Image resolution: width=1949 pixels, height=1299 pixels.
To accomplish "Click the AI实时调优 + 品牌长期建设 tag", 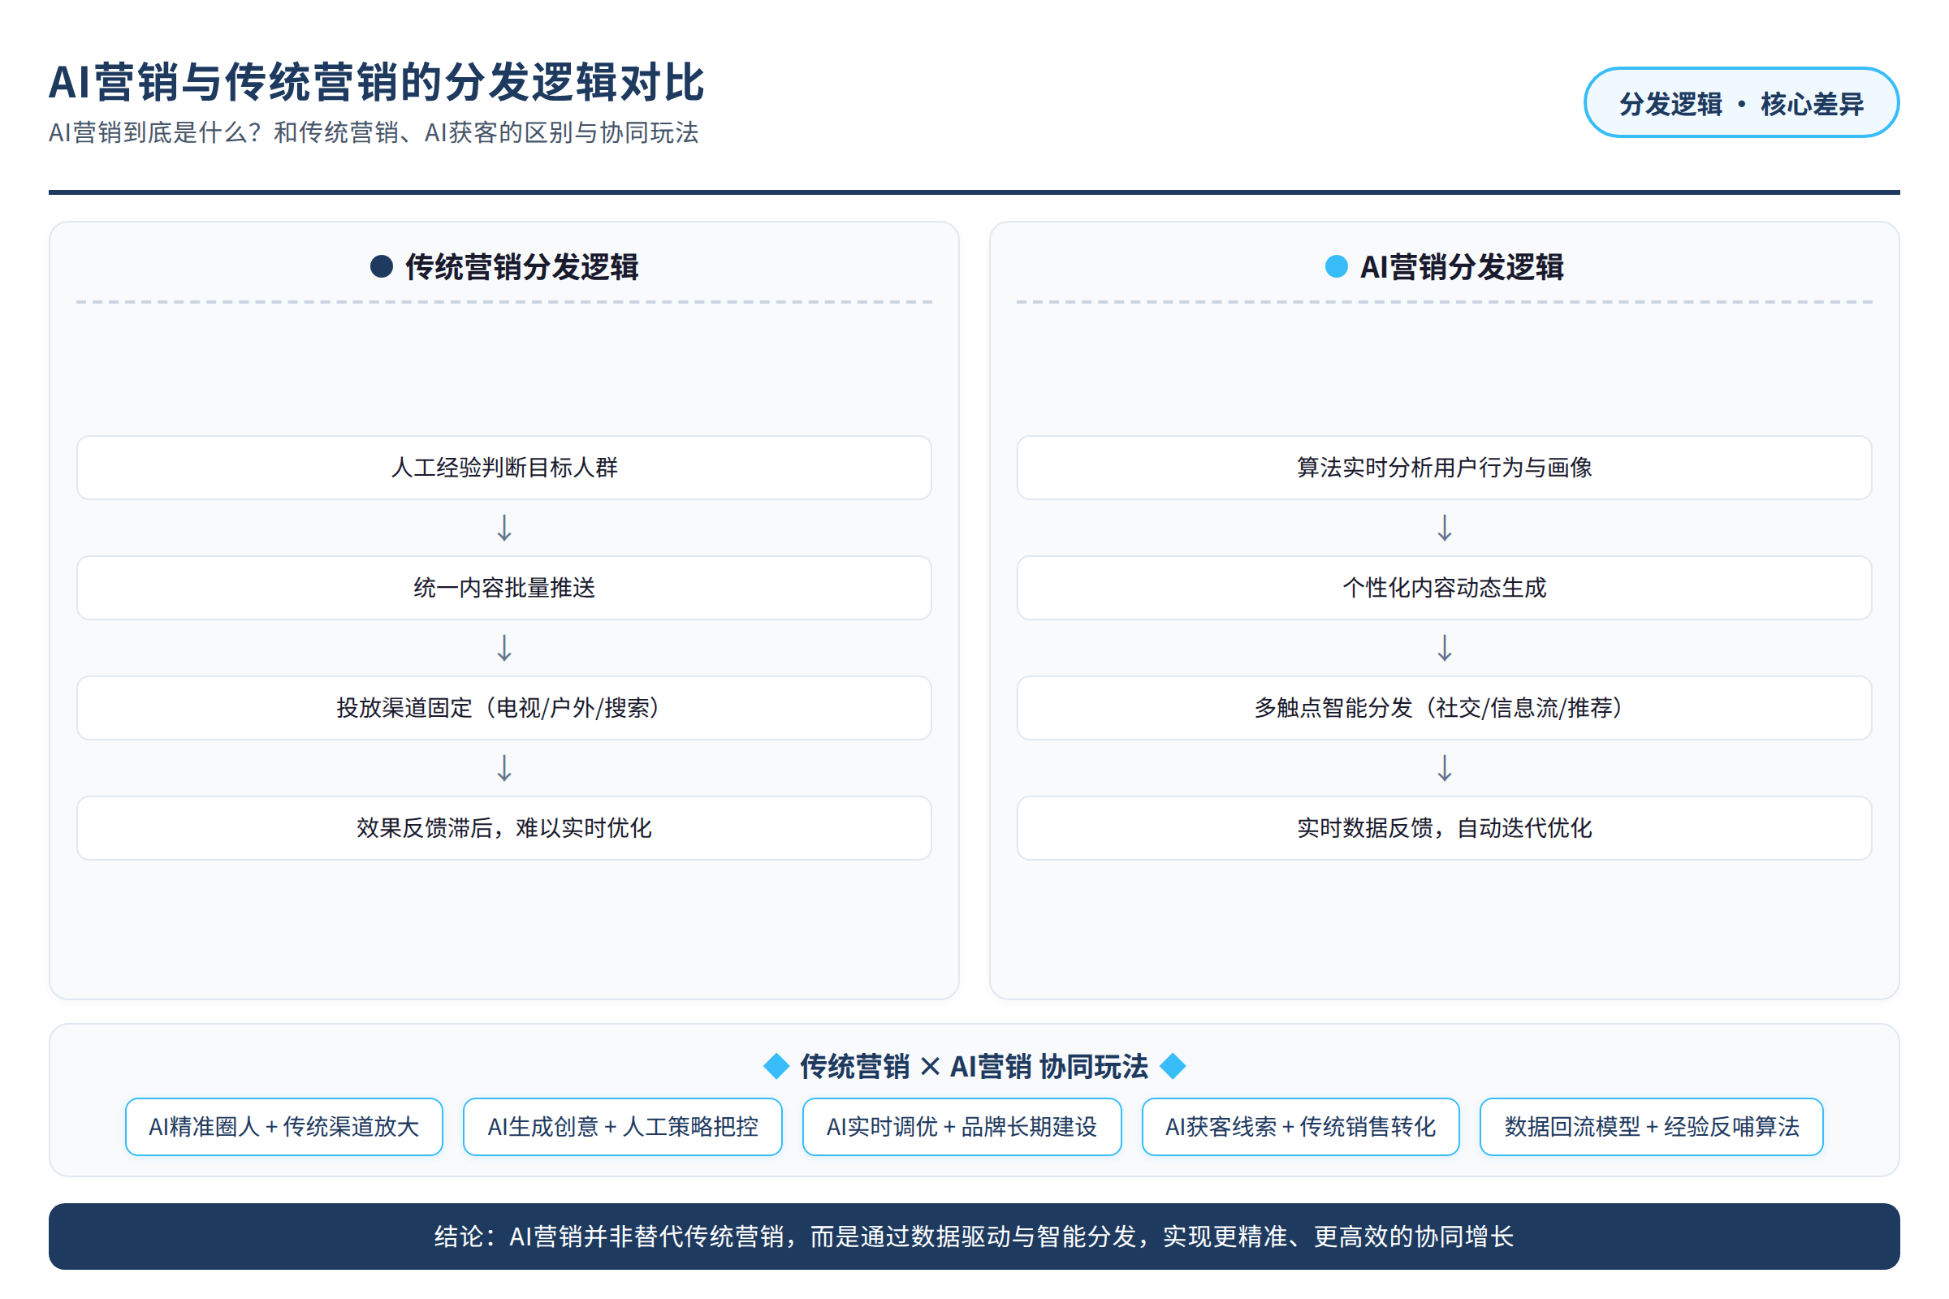I will point(962,1127).
